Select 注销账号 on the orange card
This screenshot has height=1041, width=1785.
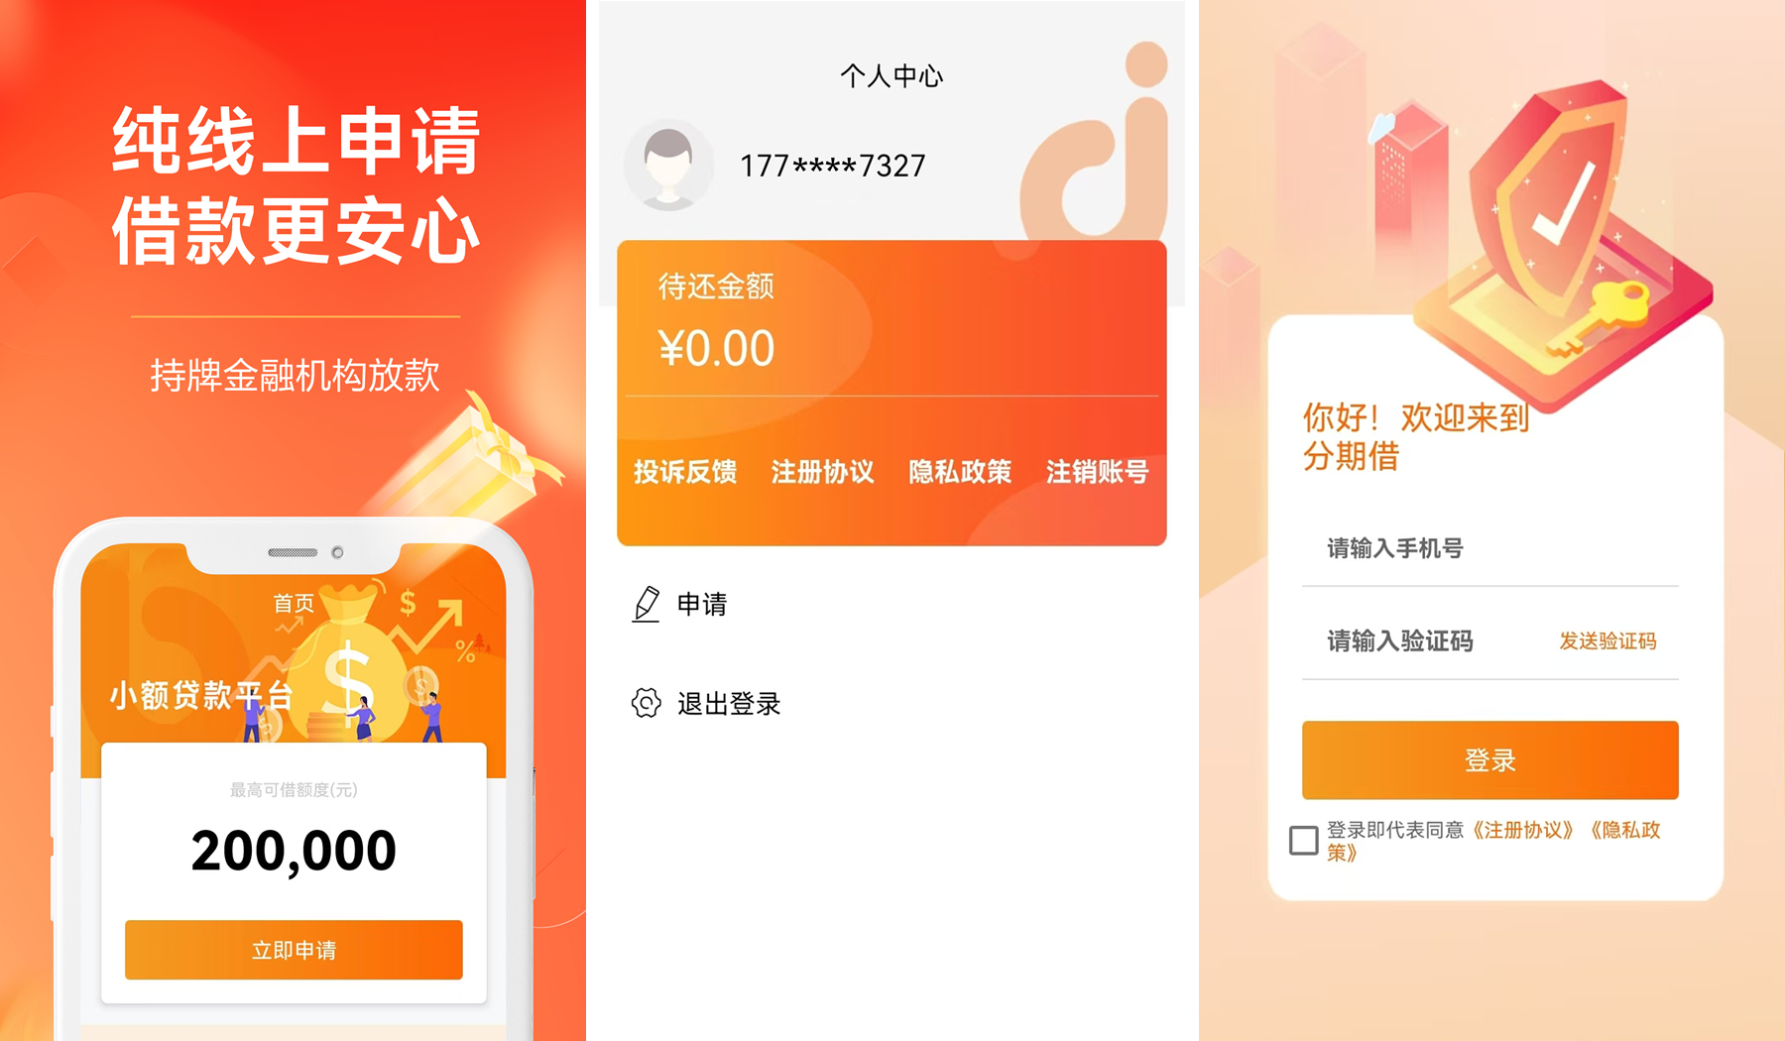click(x=1097, y=472)
